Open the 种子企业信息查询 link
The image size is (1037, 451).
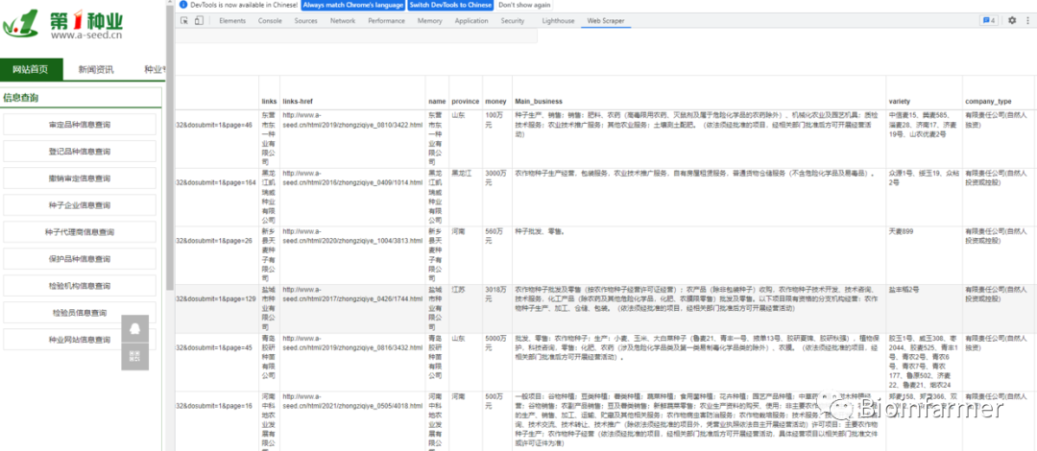click(80, 205)
